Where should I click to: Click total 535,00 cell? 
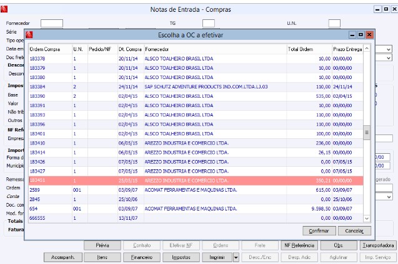point(309,96)
